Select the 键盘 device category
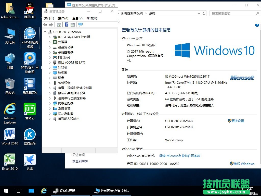 click(61, 78)
